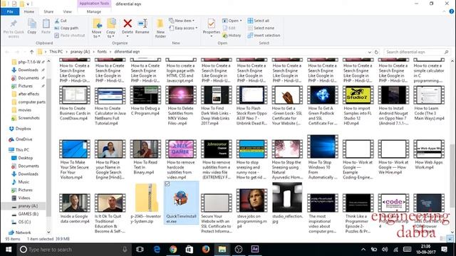Image resolution: width=456 pixels, height=256 pixels.
Task: Expand address bar history dropdown
Action: (370, 52)
